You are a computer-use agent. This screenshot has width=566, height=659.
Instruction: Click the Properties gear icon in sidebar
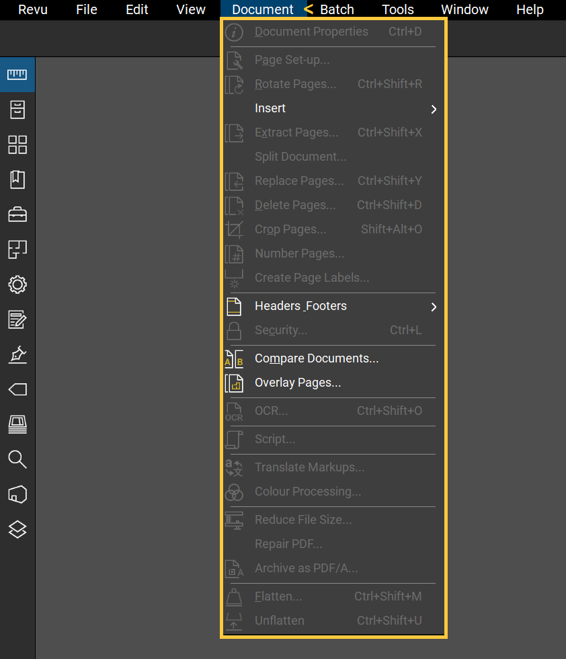point(17,284)
